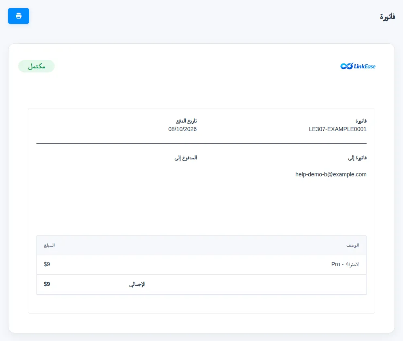403x341 pixels.
Task: Click the bold $9 total amount
Action: pyautogui.click(x=47, y=284)
